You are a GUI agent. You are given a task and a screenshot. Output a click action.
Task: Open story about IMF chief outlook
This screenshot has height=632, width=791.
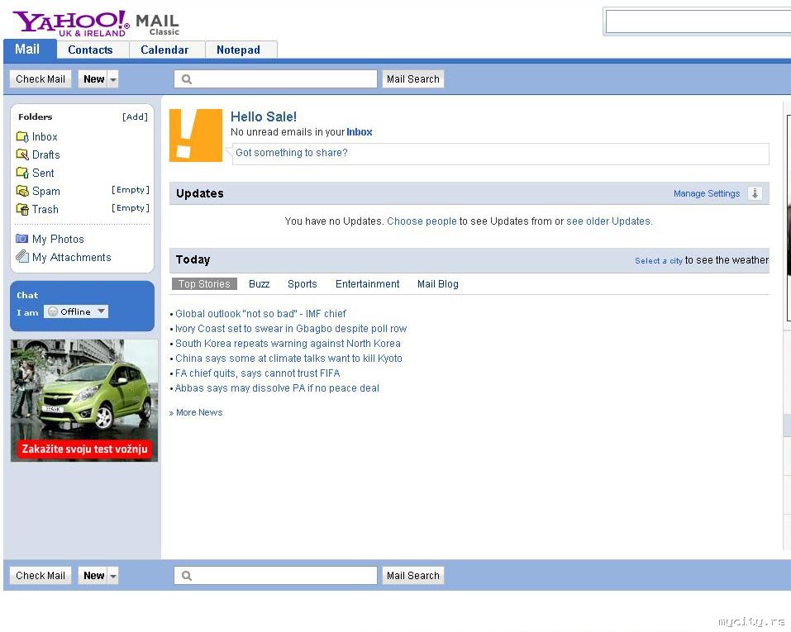261,314
